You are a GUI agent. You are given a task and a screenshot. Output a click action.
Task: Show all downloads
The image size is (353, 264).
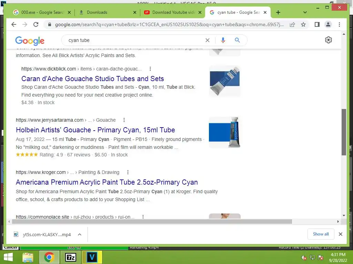321,234
